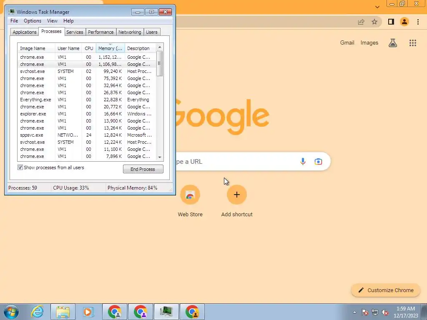This screenshot has width=427, height=320.
Task: Toggle Chrome side panel icon
Action: coord(391,22)
